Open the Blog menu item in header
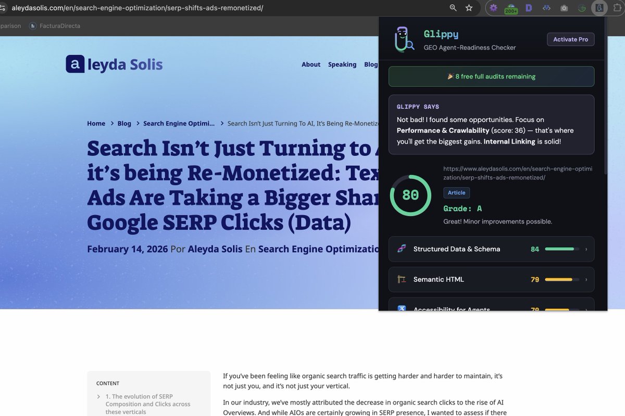 [371, 64]
